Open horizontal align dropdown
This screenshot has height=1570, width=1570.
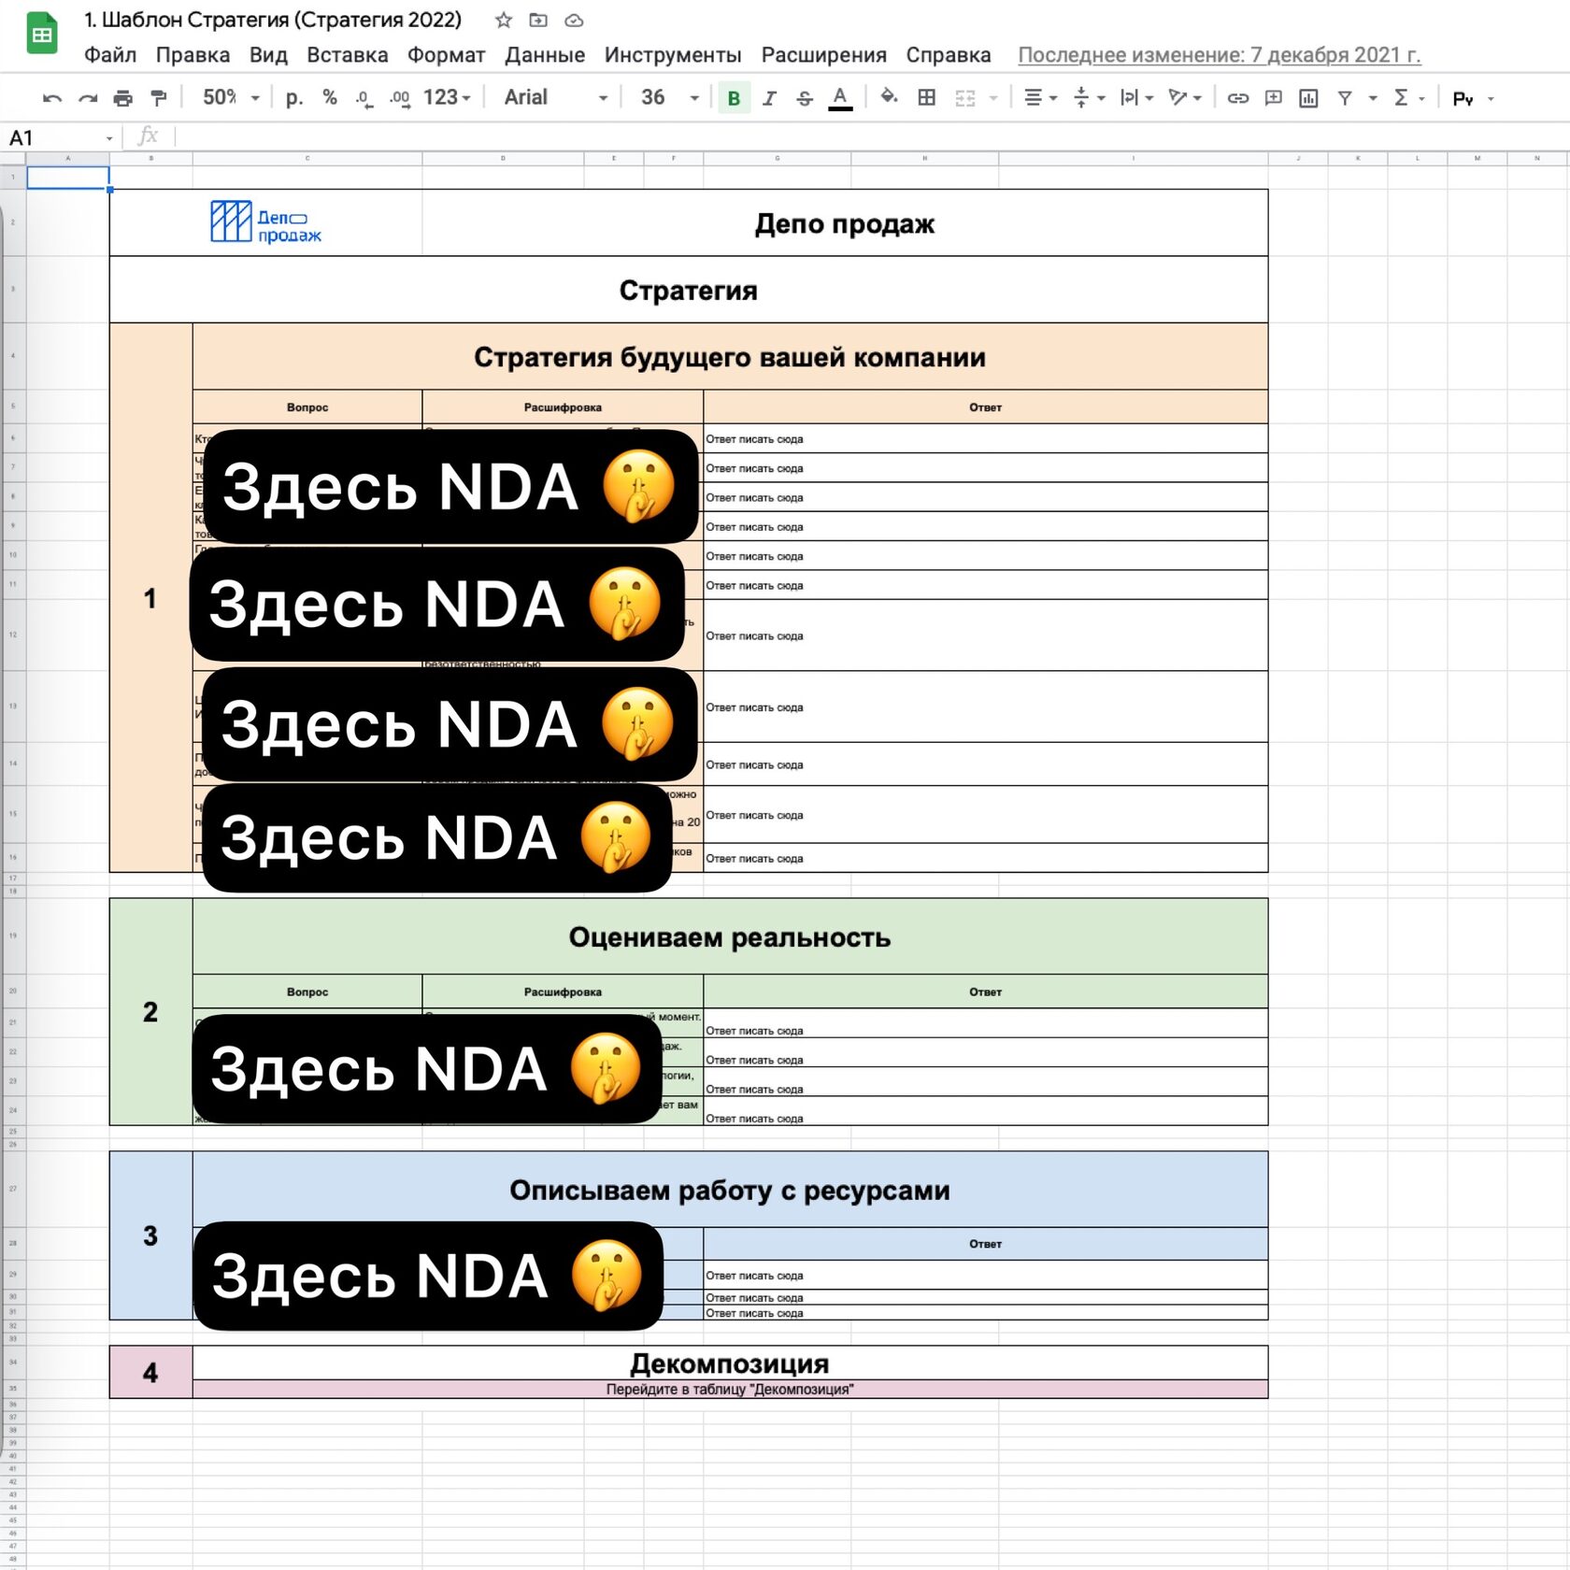[x=1040, y=97]
